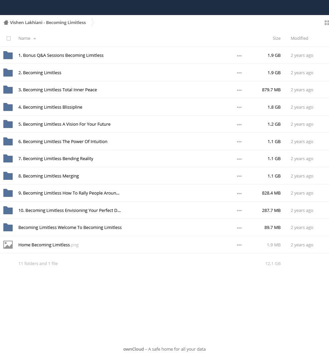Open more actions for 7. Bending Reality
Screen dimensions: 329x359
pos(239,159)
